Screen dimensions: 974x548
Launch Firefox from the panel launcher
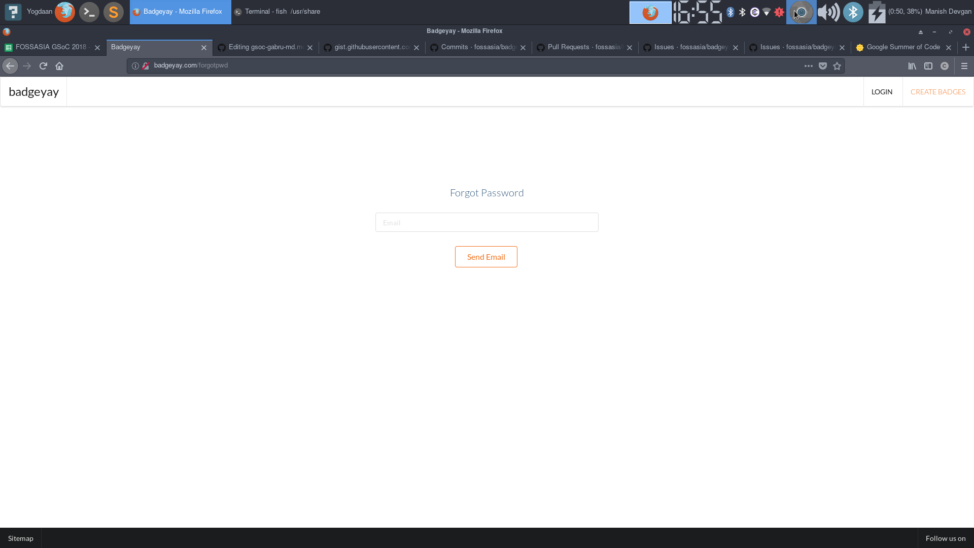point(65,12)
